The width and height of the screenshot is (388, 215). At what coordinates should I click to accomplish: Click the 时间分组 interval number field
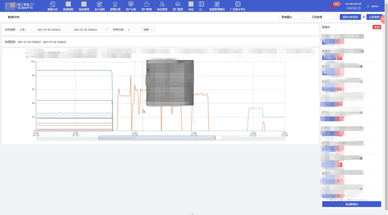pyautogui.click(x=133, y=30)
